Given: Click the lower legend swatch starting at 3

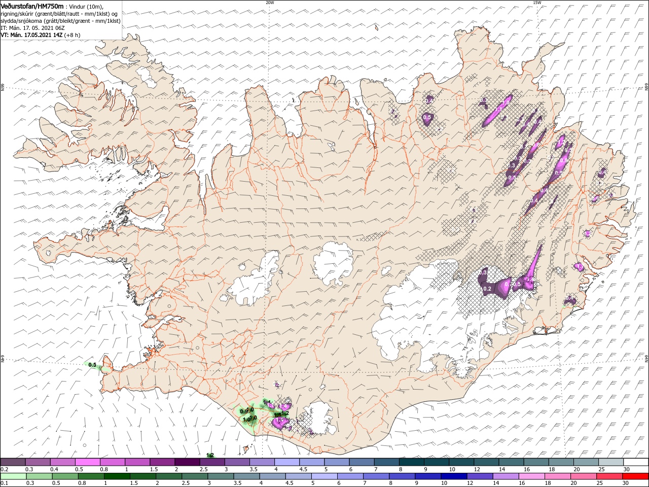Looking at the screenshot, I should coord(221,476).
